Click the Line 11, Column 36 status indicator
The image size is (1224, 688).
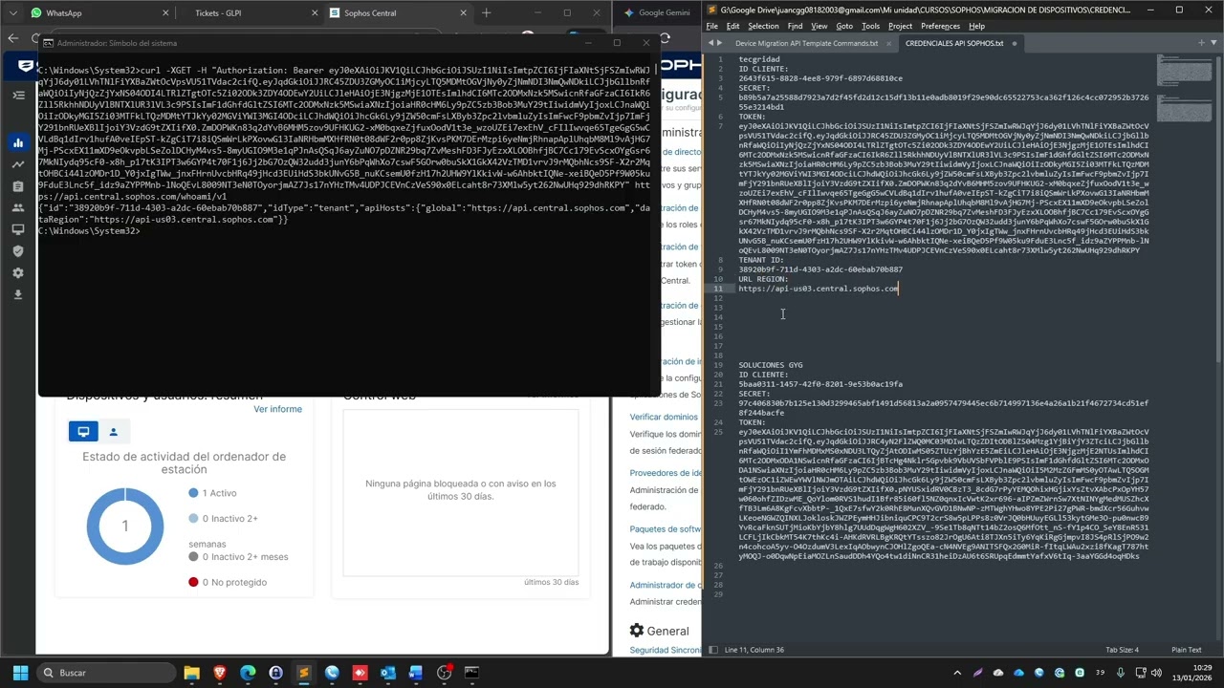coord(754,650)
